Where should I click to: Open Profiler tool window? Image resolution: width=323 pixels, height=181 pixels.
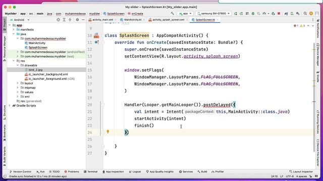pyautogui.click(x=218, y=171)
